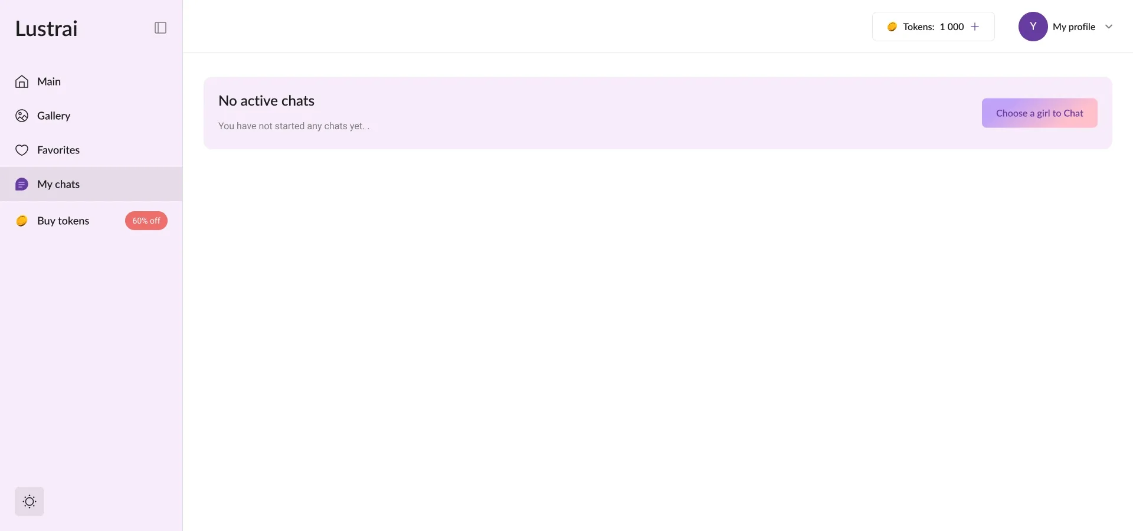Click the gold coin icon beside Buy tokens
Screen dimensions: 1133x531
click(x=22, y=221)
